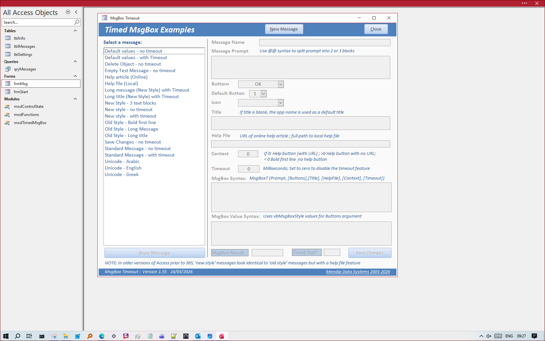Screen dimensions: 545x341
Task: Open Command Prompt from the taskbar
Action: point(42,336)
